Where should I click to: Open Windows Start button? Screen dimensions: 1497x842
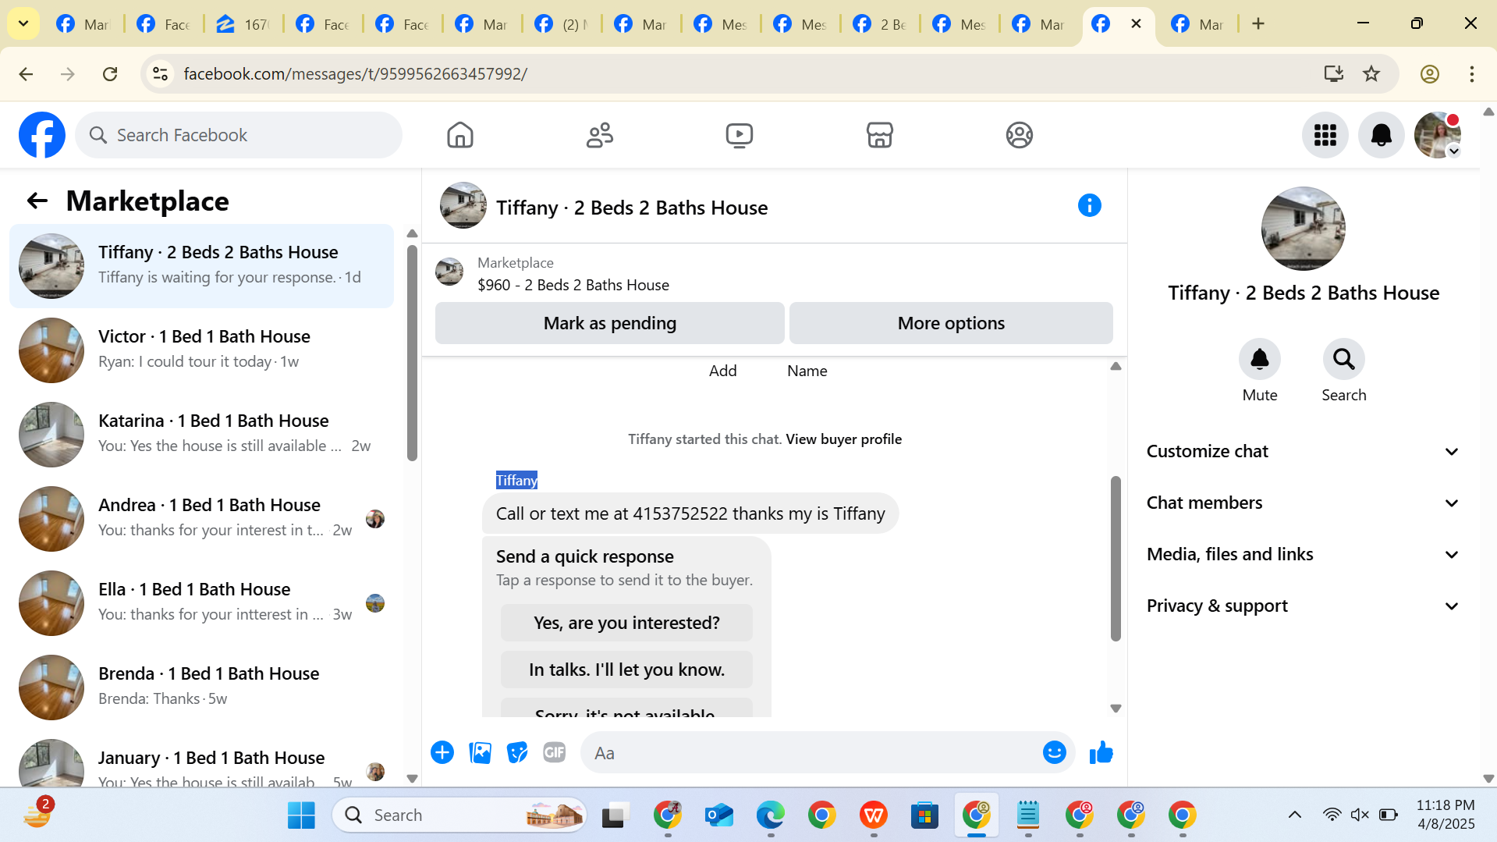(300, 815)
